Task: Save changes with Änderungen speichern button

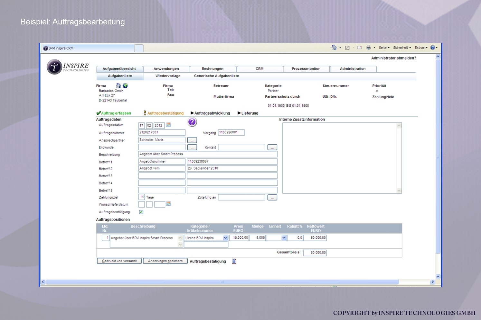Action: pos(165,261)
